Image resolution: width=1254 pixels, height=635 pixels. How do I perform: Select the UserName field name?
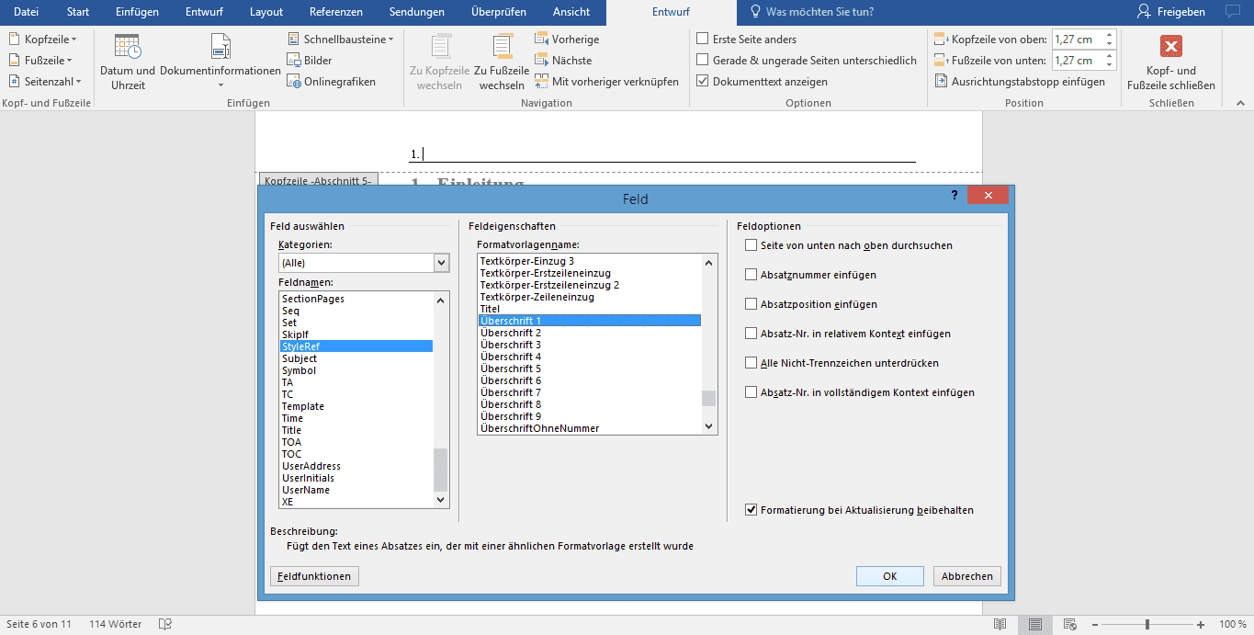356,490
